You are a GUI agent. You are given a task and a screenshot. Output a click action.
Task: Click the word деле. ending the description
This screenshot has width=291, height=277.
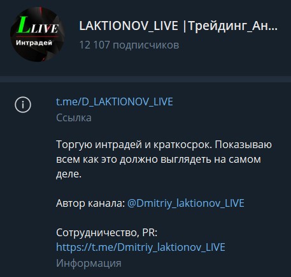(x=69, y=174)
